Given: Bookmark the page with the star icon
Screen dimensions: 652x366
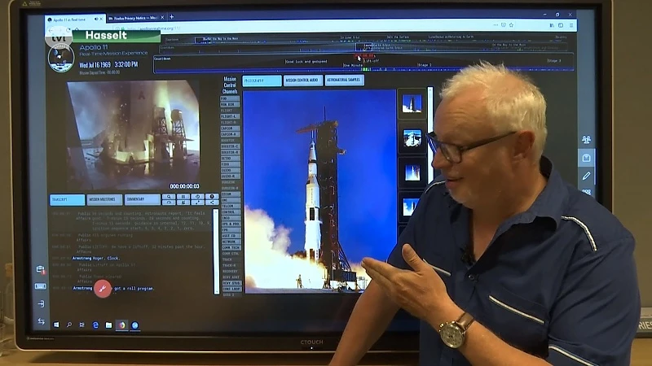Looking at the screenshot, I should click(511, 25).
